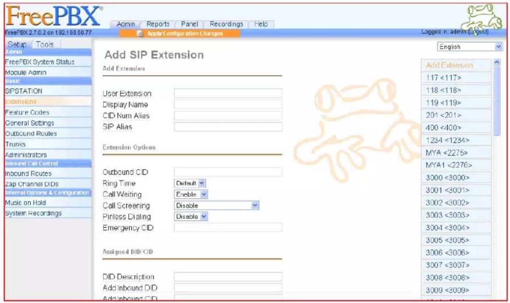Click the Emergency CID input field
This screenshot has height=303, width=510.
pyautogui.click(x=228, y=227)
